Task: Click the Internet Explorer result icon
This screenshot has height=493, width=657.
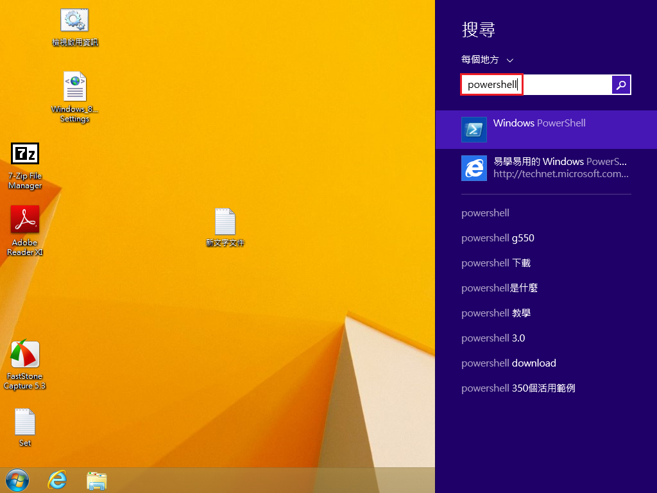Action: pos(474,168)
